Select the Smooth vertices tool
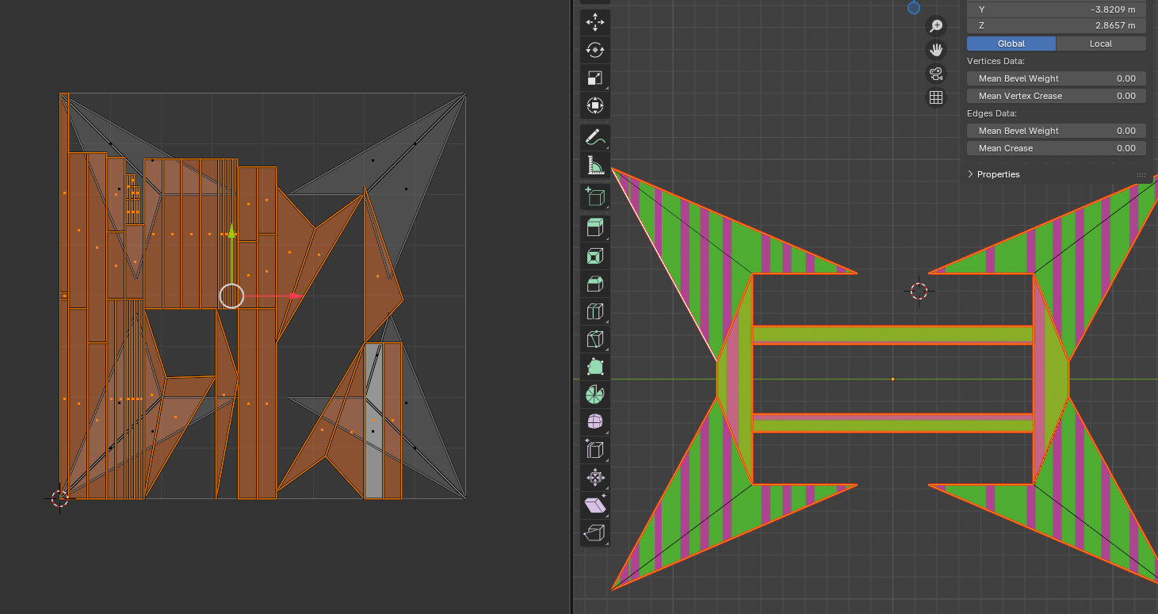Screen dimensions: 1158x614 click(x=595, y=421)
